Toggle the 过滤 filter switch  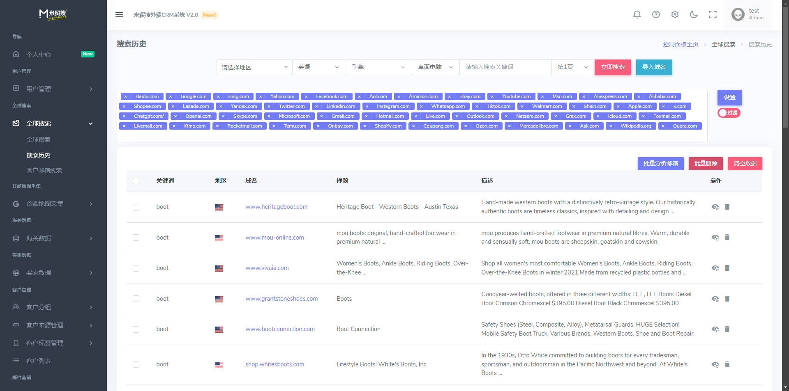point(729,113)
